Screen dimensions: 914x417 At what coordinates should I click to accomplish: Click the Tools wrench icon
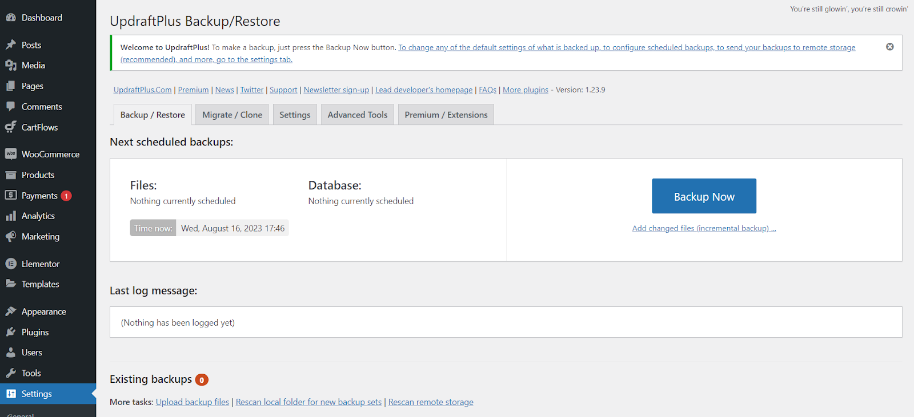pos(11,373)
